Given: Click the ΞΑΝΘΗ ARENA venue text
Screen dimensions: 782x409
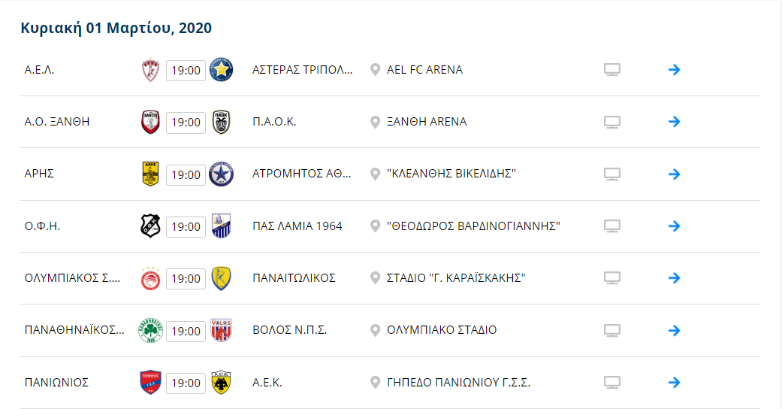Looking at the screenshot, I should [x=427, y=122].
